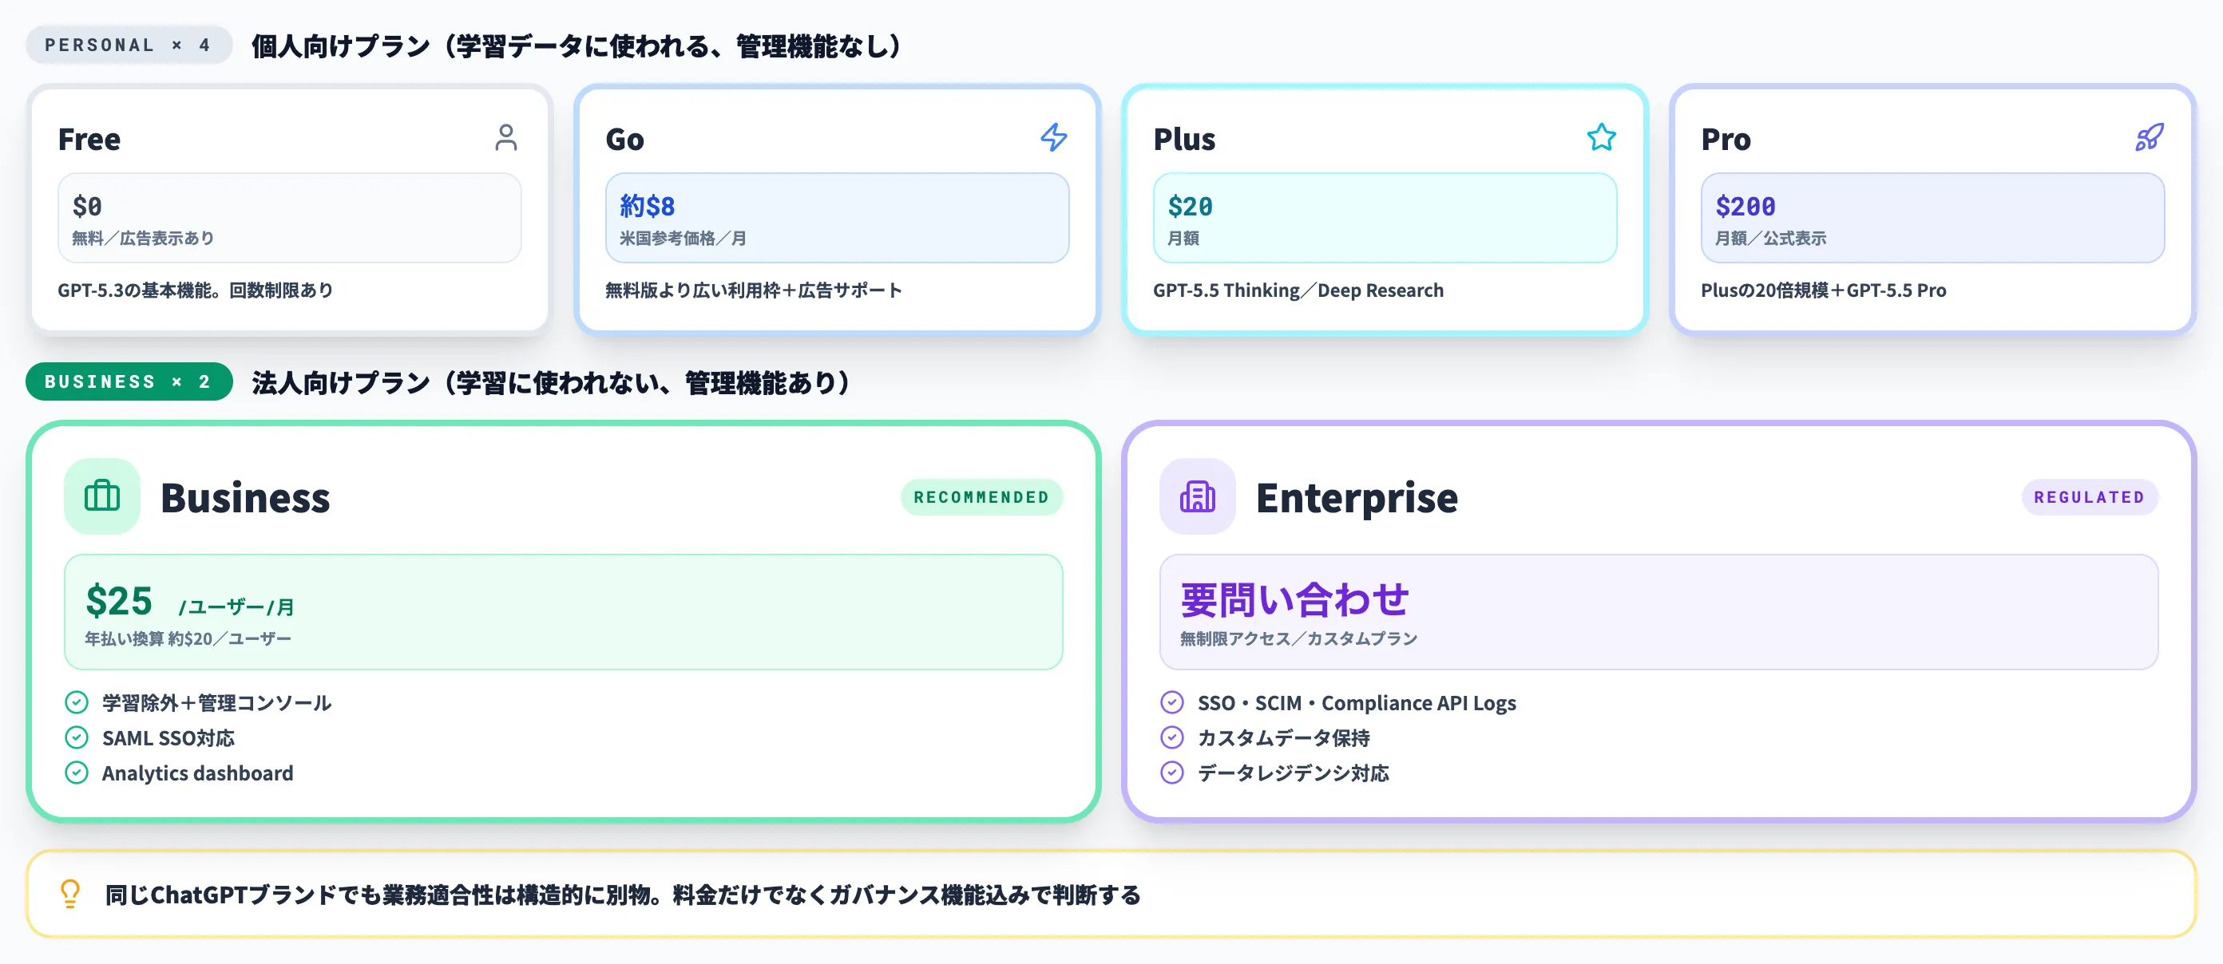Click the RECOMMENDED badge on the Business card
2223x964 pixels.
(981, 496)
